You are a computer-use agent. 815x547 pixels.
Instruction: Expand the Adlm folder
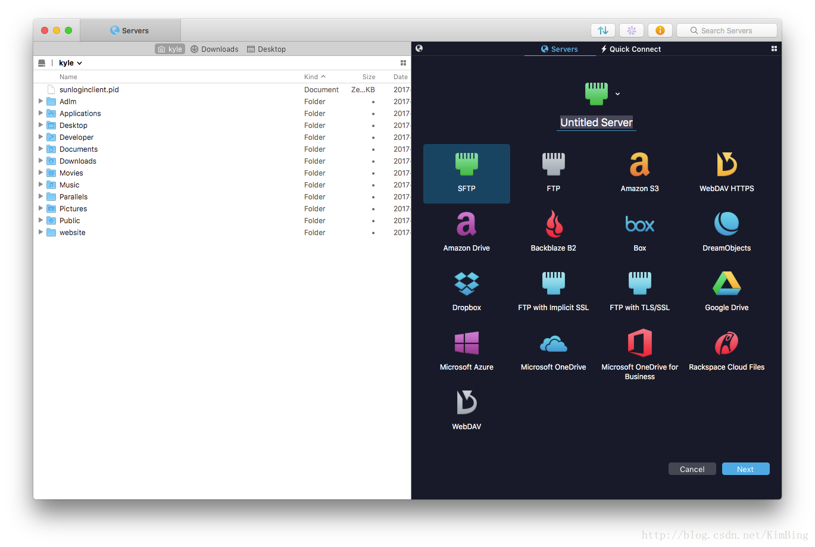[x=40, y=101]
